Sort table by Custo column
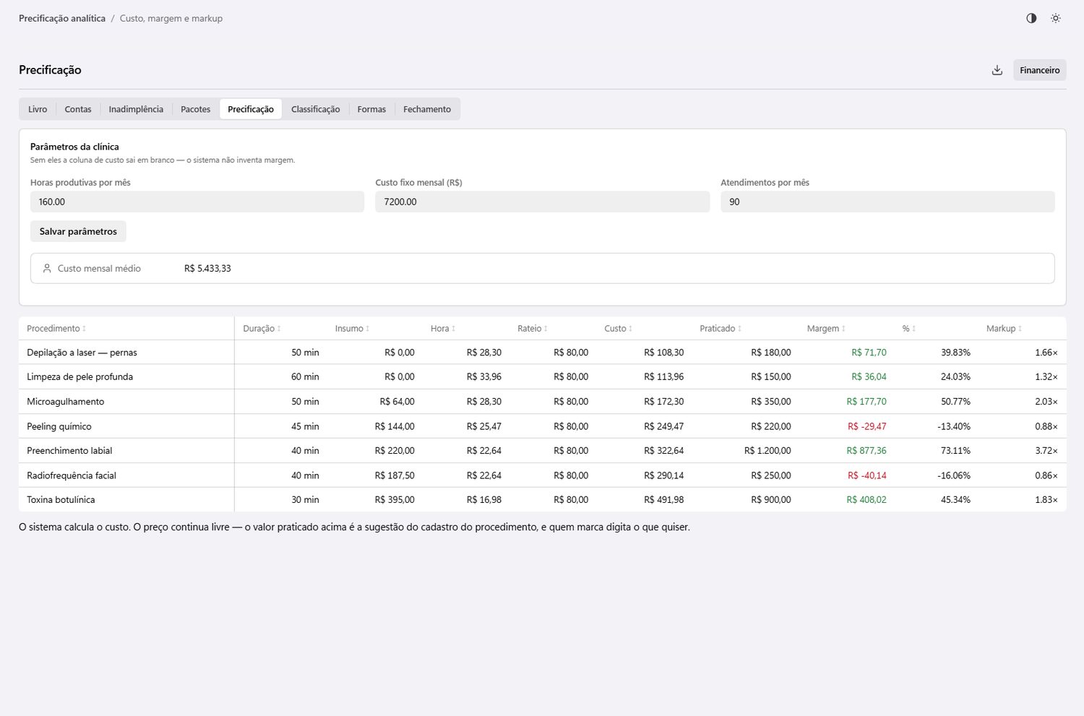1084x716 pixels. point(619,329)
